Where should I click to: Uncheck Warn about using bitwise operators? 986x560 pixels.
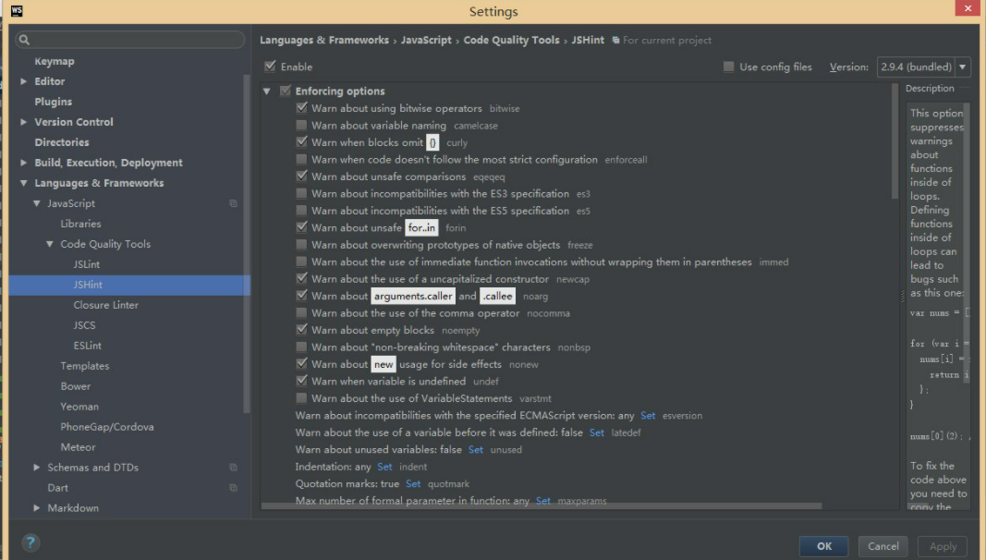(302, 108)
